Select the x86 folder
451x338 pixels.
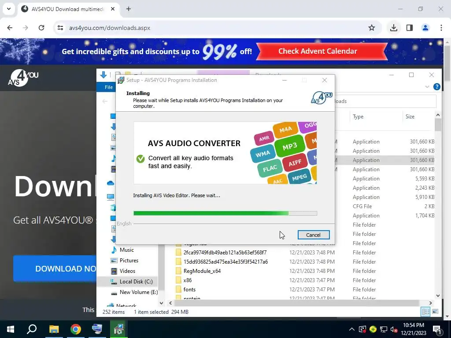[188, 280]
